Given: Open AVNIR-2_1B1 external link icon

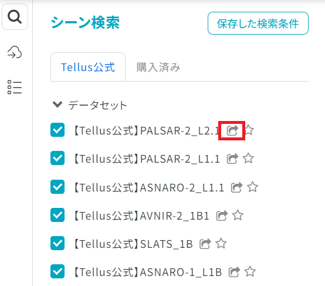Looking at the screenshot, I should [x=222, y=216].
